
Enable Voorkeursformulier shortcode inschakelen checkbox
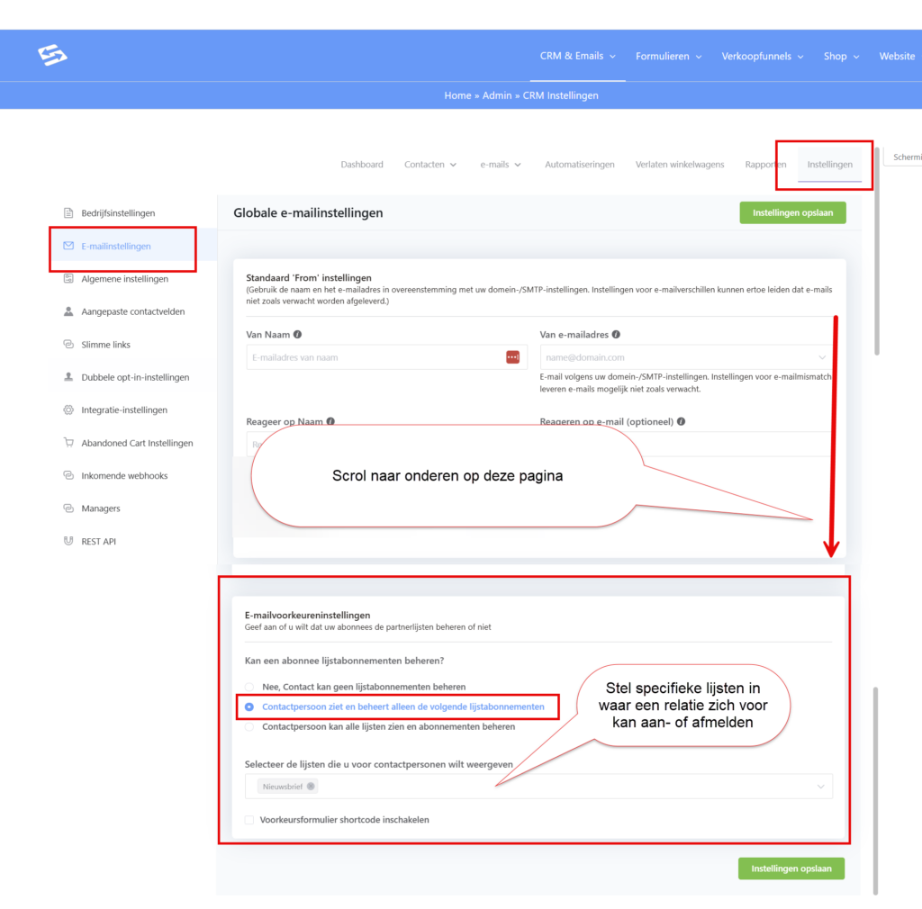point(249,820)
